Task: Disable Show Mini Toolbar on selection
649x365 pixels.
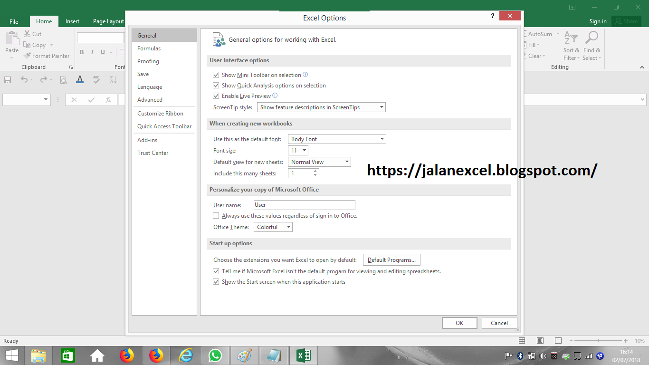Action: coord(216,75)
